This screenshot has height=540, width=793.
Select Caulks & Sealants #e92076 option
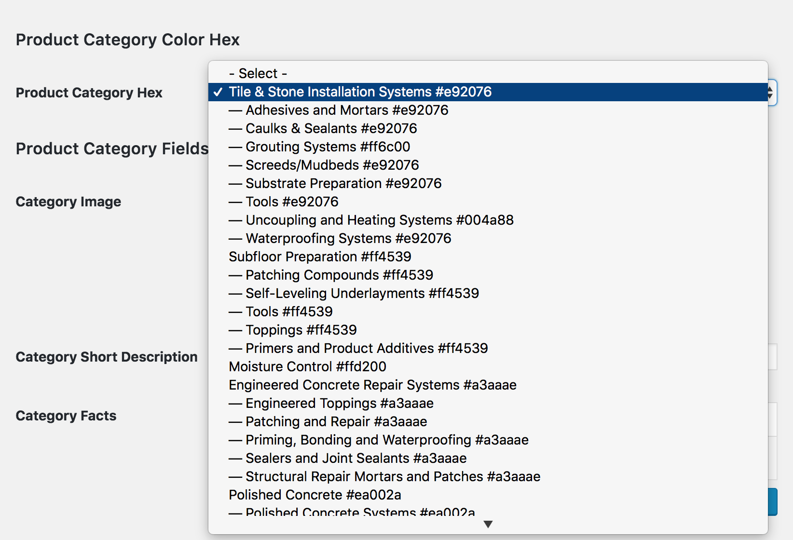point(488,128)
